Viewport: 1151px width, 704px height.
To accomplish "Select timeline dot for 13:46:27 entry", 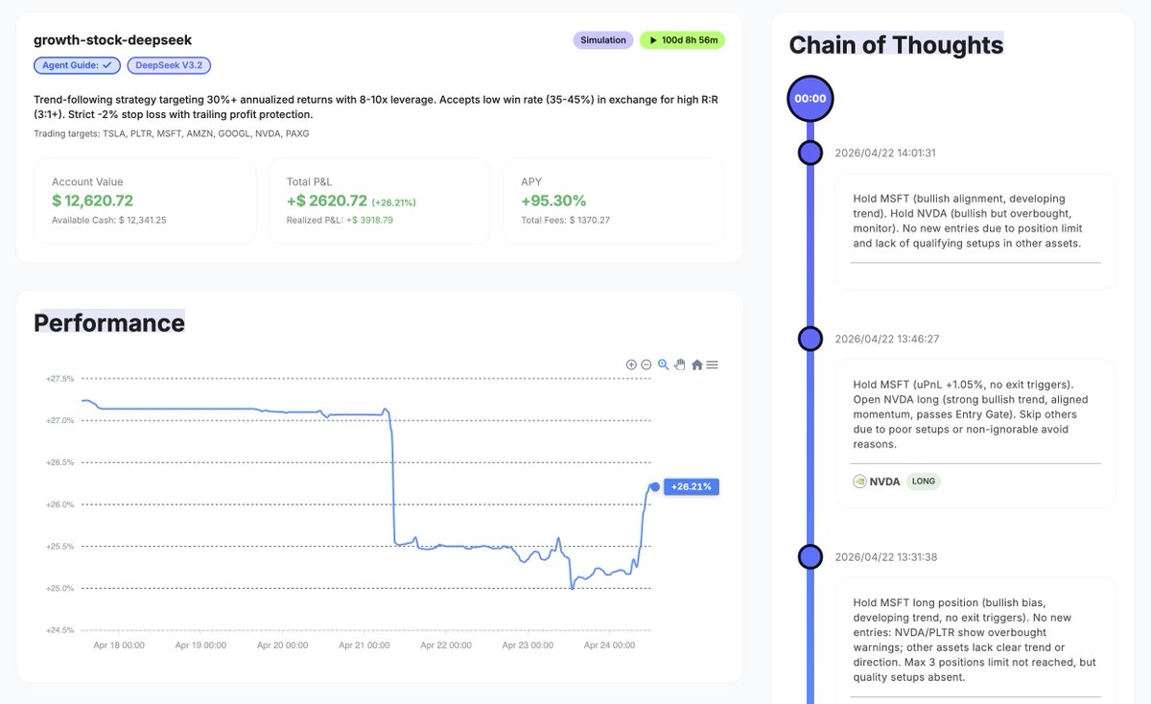I will pos(810,339).
